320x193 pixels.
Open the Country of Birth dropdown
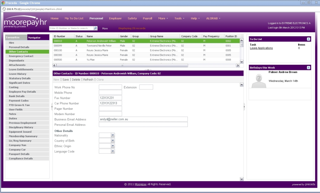(112, 140)
